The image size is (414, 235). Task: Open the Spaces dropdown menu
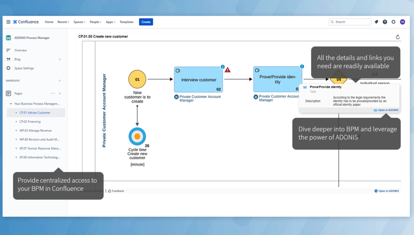(79, 22)
